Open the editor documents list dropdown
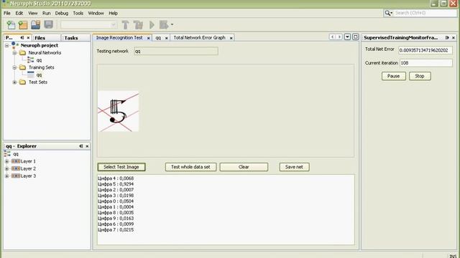Viewport: 460px width, 258px height. click(x=347, y=37)
